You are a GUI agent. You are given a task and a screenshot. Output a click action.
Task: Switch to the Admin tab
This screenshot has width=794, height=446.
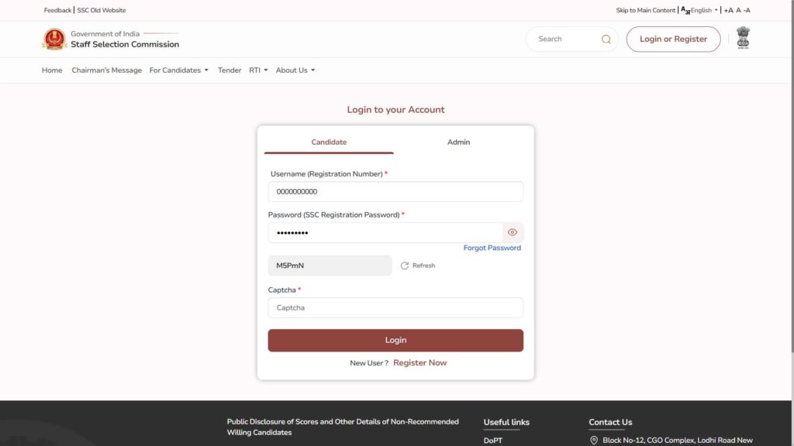[458, 142]
